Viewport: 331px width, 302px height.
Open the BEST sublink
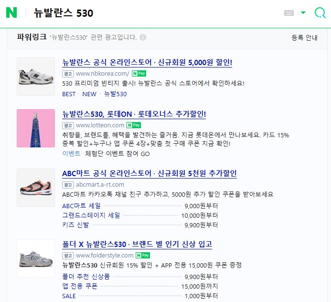[x=69, y=94]
